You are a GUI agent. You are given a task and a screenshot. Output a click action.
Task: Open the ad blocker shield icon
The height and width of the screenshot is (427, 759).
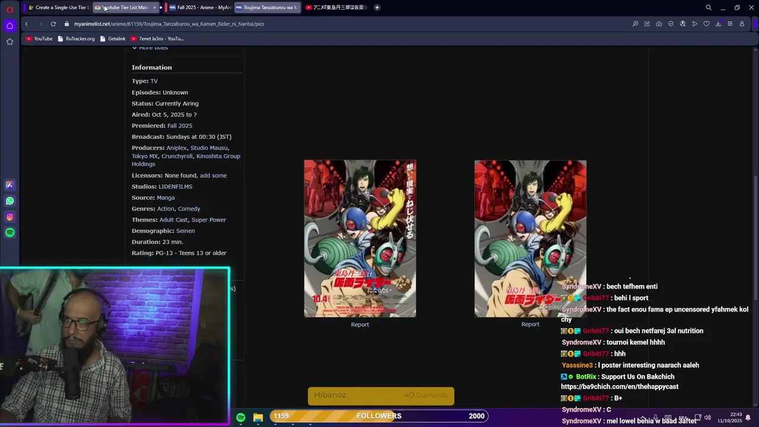tap(671, 24)
